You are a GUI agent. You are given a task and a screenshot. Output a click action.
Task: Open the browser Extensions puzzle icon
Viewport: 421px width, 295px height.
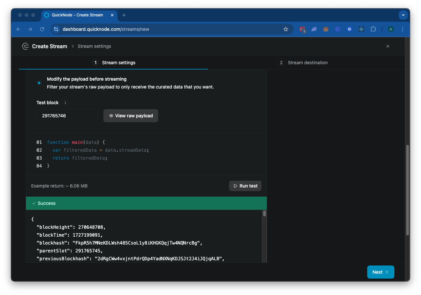click(x=373, y=29)
